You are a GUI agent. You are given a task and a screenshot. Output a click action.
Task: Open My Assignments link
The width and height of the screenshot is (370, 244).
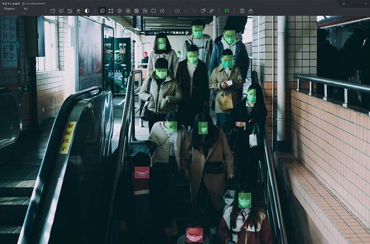click(33, 3)
